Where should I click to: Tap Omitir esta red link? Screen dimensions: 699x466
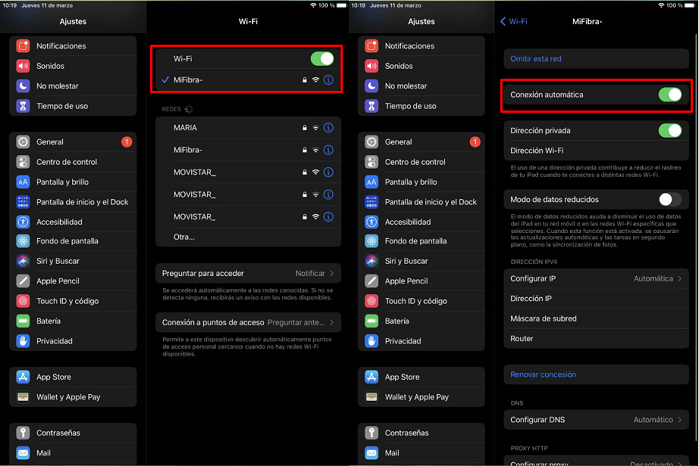pos(536,59)
